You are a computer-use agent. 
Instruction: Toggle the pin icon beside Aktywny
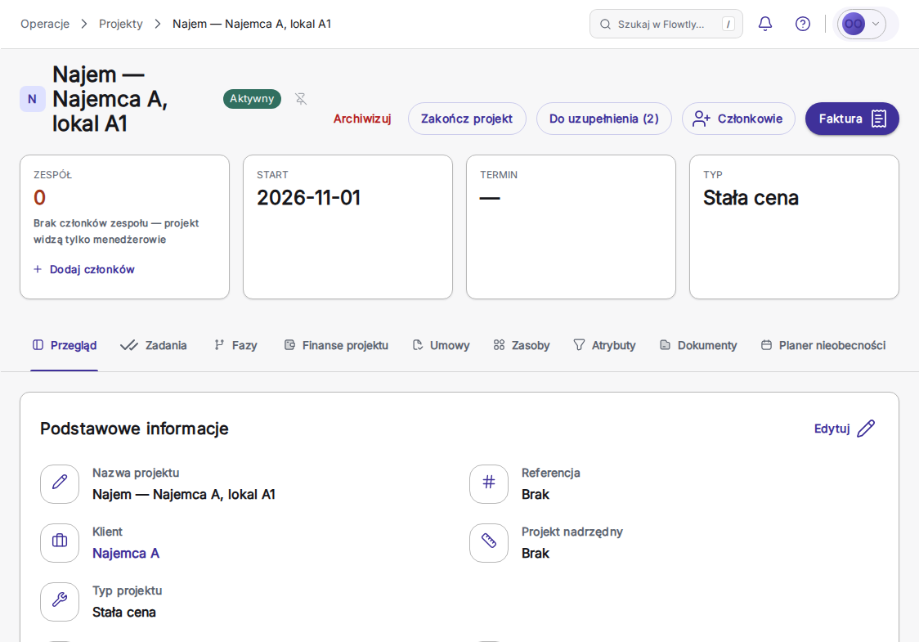point(301,98)
